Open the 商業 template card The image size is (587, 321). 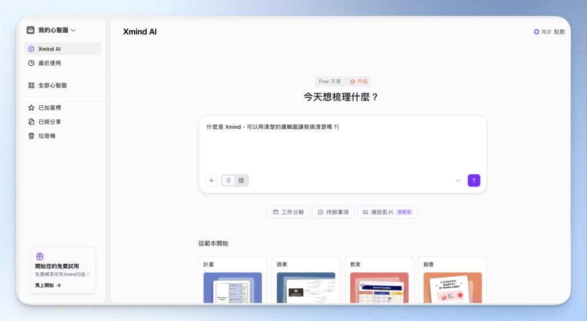pyautogui.click(x=306, y=280)
